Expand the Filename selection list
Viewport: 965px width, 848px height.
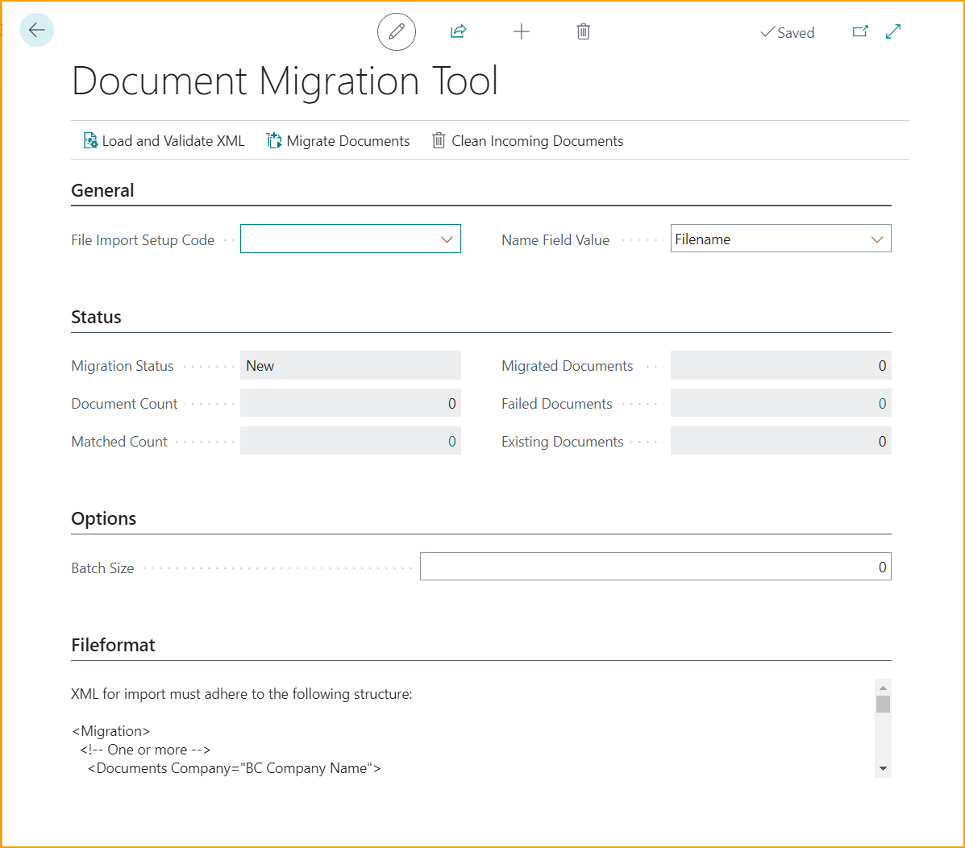877,239
